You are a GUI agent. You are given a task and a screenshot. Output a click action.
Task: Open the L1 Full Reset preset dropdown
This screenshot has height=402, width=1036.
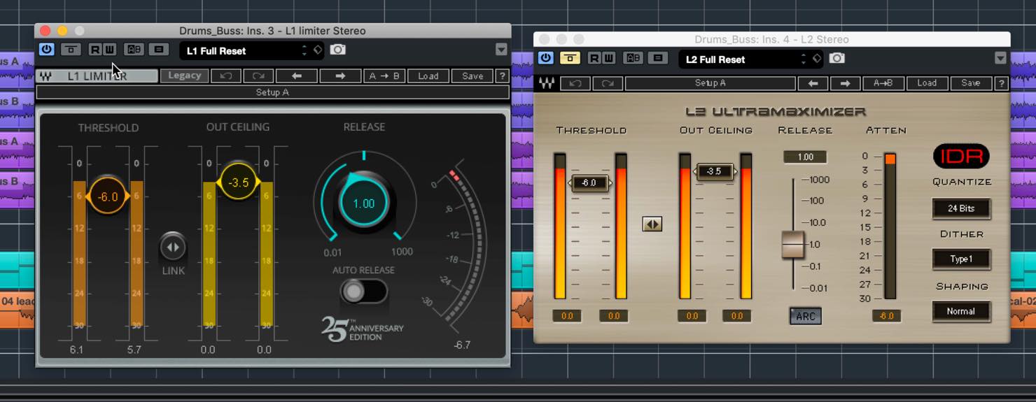243,50
